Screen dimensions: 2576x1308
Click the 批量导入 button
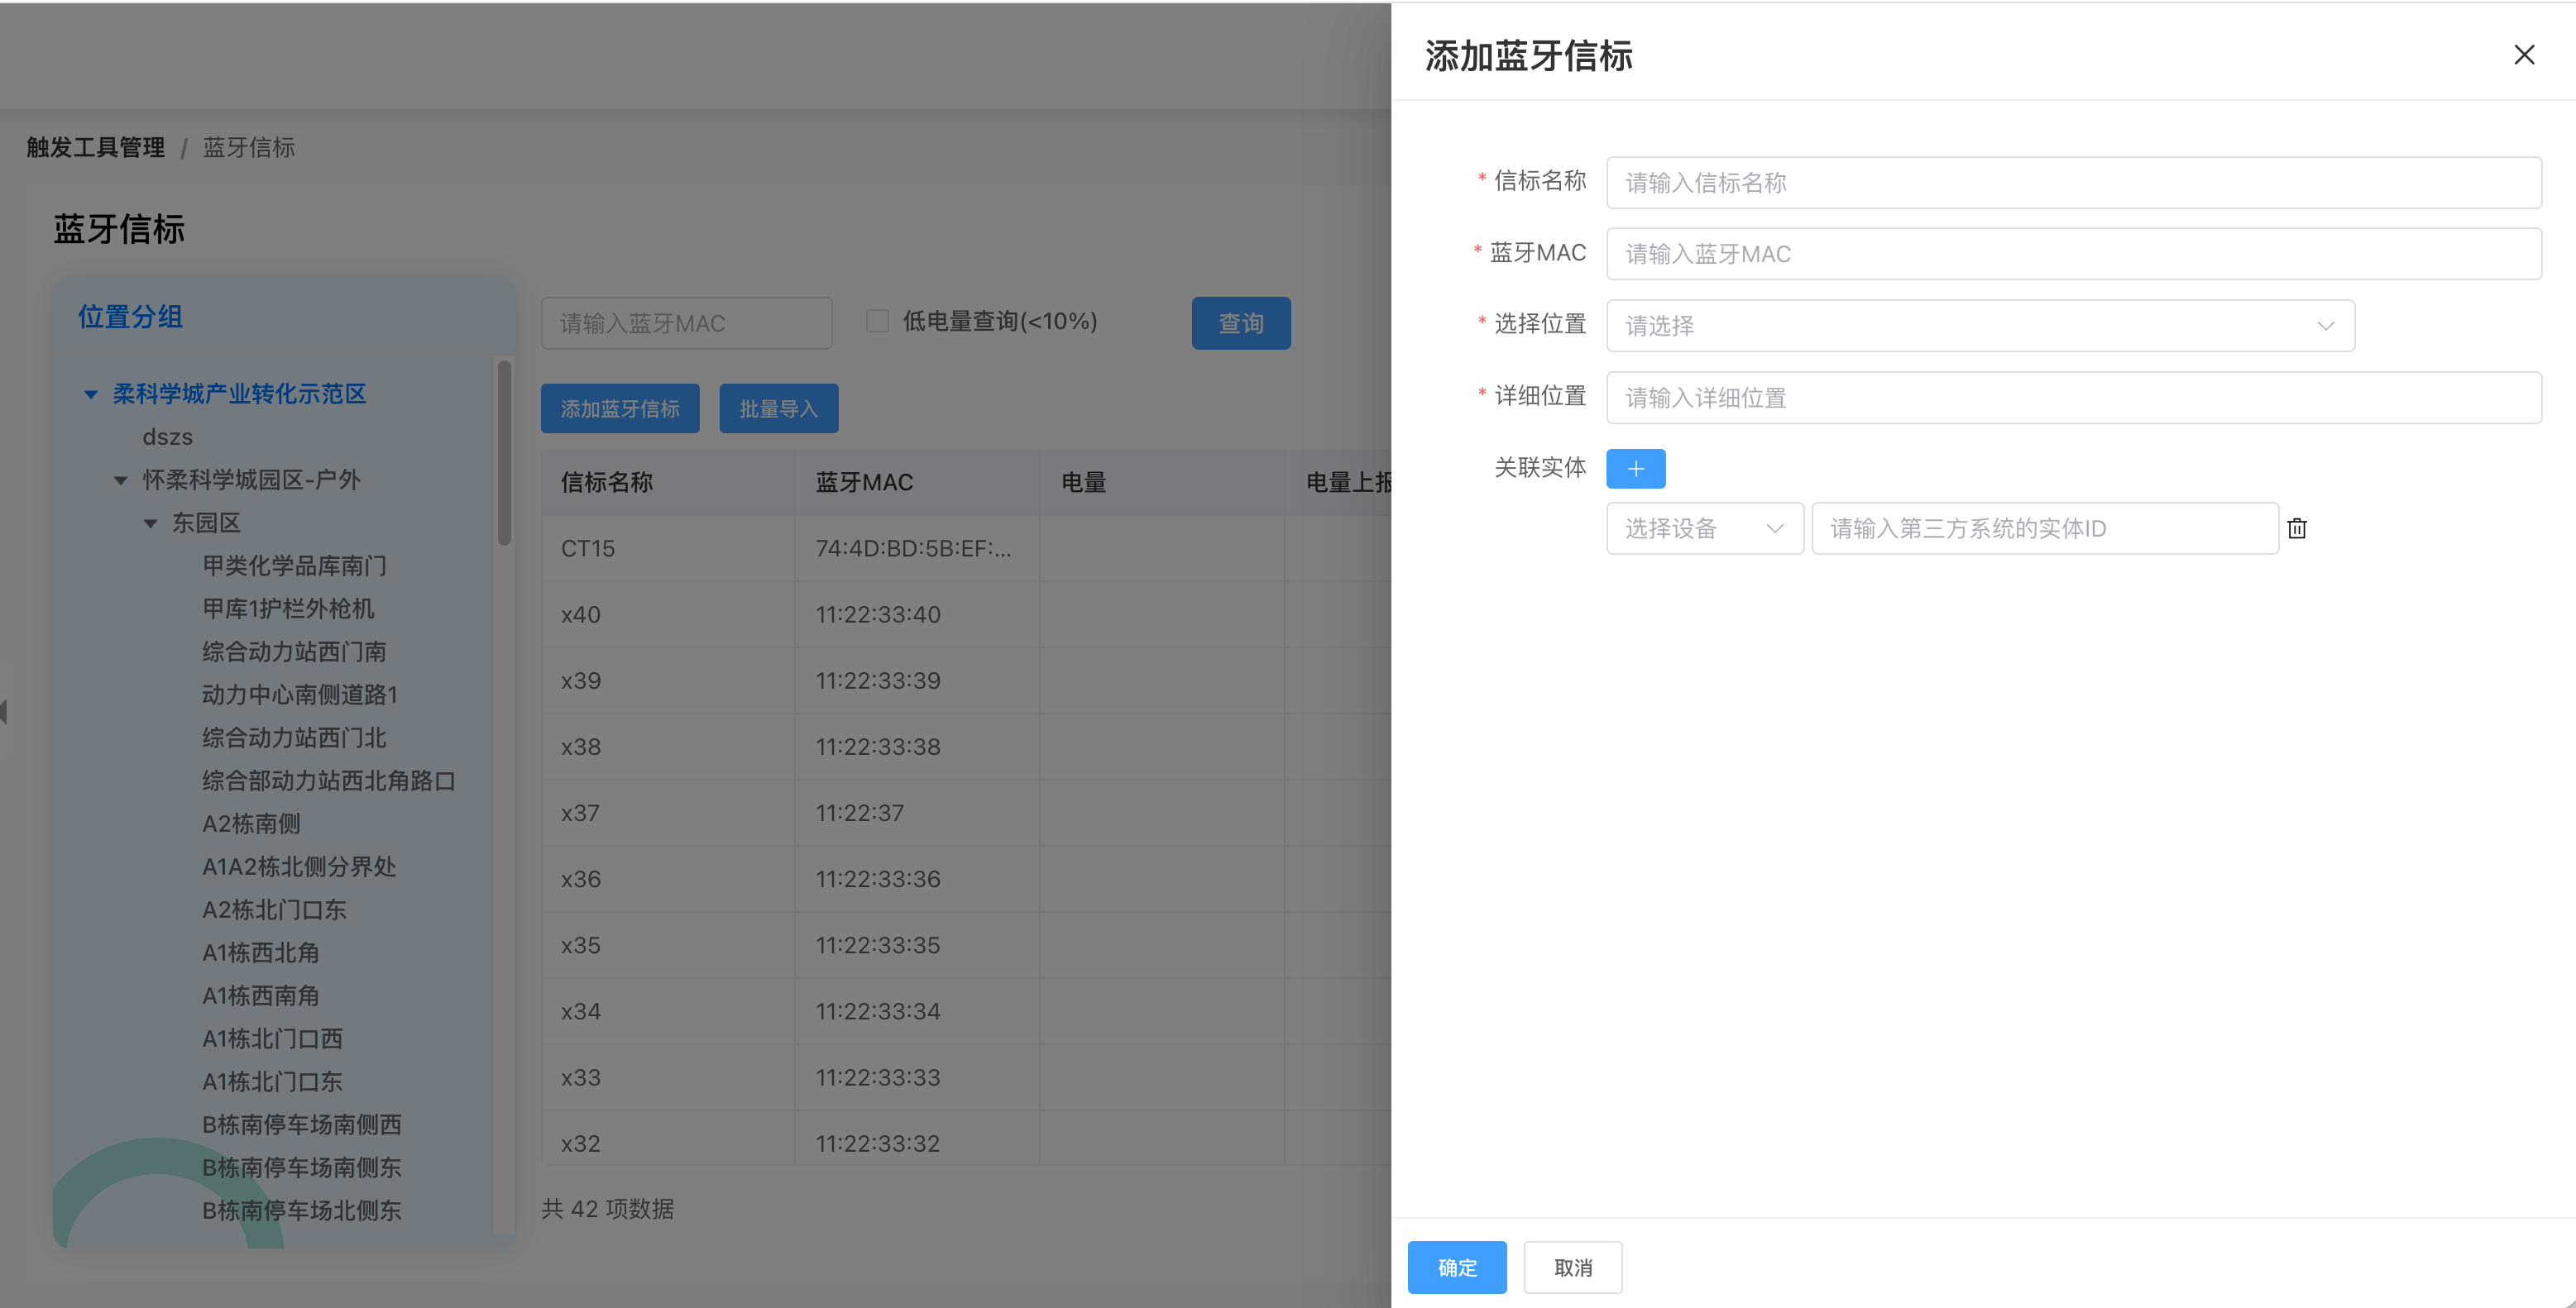pos(778,408)
